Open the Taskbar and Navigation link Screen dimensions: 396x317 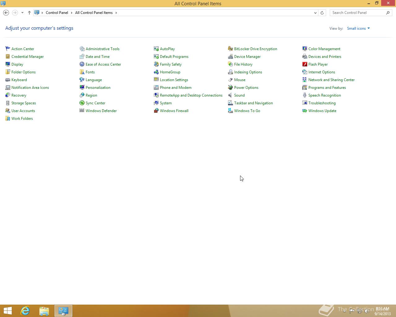[253, 103]
